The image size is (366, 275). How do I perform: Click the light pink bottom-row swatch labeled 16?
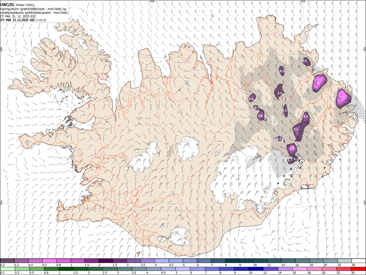[300, 269]
